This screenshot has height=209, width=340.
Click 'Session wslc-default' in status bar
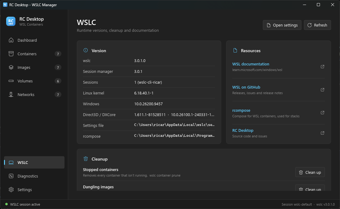coord(296,204)
